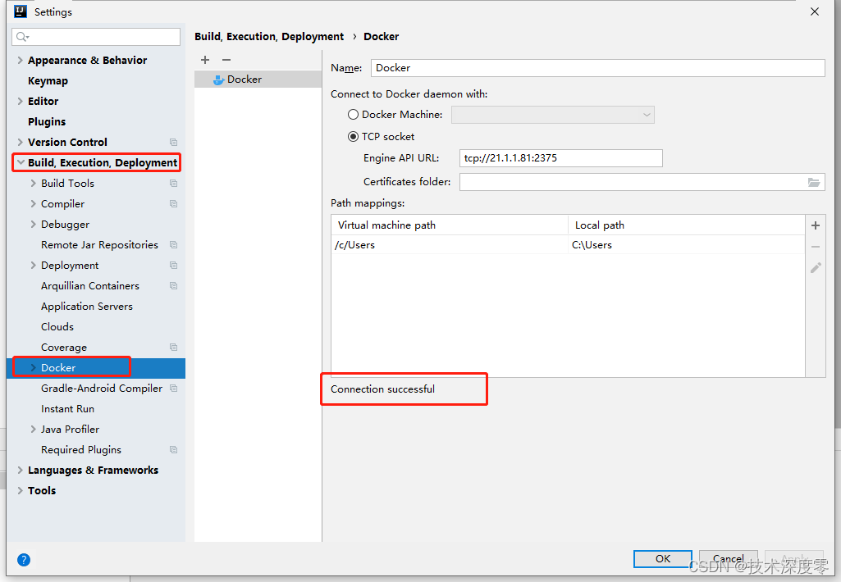This screenshot has height=582, width=841.
Task: Click Virtual machine path column header
Action: [x=450, y=225]
